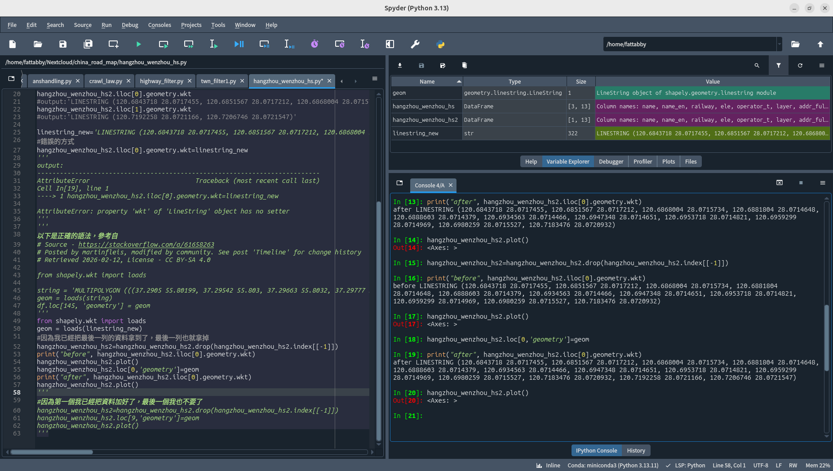
Task: Click the Run file play icon
Action: pyautogui.click(x=138, y=44)
